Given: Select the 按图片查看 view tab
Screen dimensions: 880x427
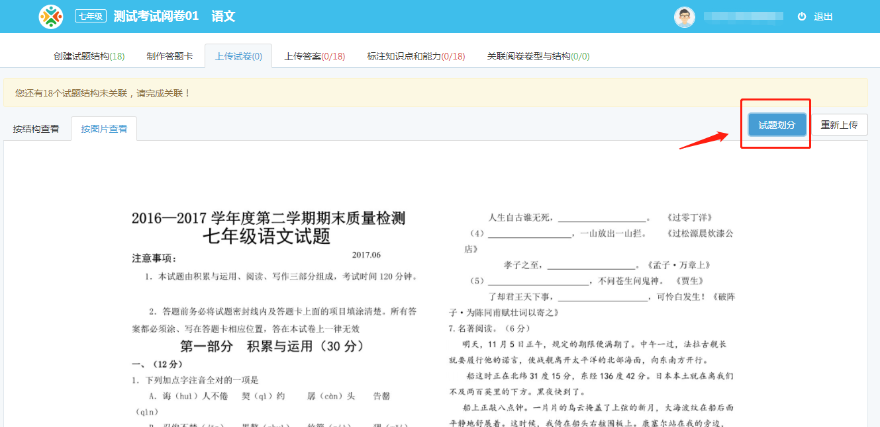Looking at the screenshot, I should coord(105,129).
